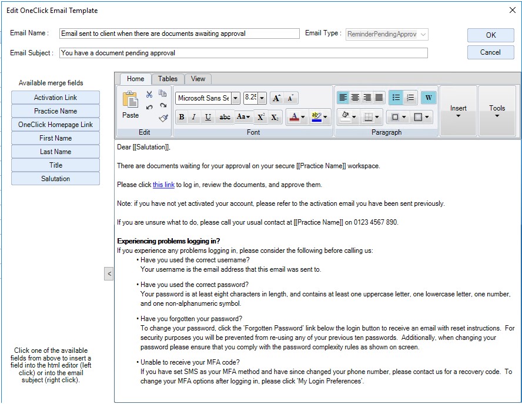This screenshot has width=522, height=404.
Task: Click the W word-wrap icon
Action: [429, 98]
